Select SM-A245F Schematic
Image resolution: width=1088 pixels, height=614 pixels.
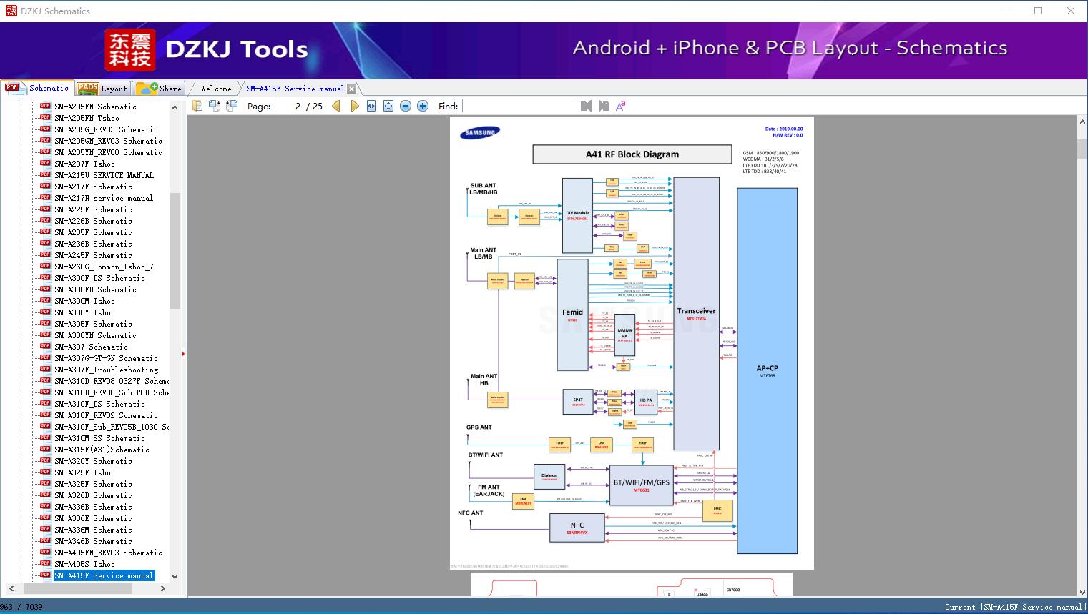click(93, 255)
